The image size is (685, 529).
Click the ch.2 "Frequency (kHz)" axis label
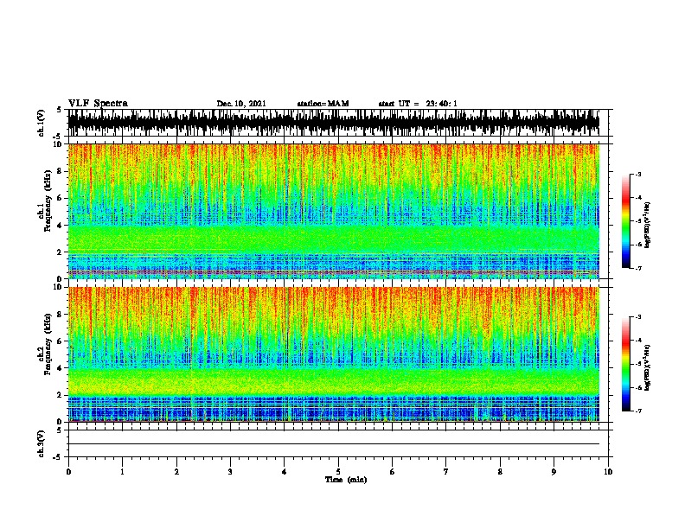(x=48, y=344)
